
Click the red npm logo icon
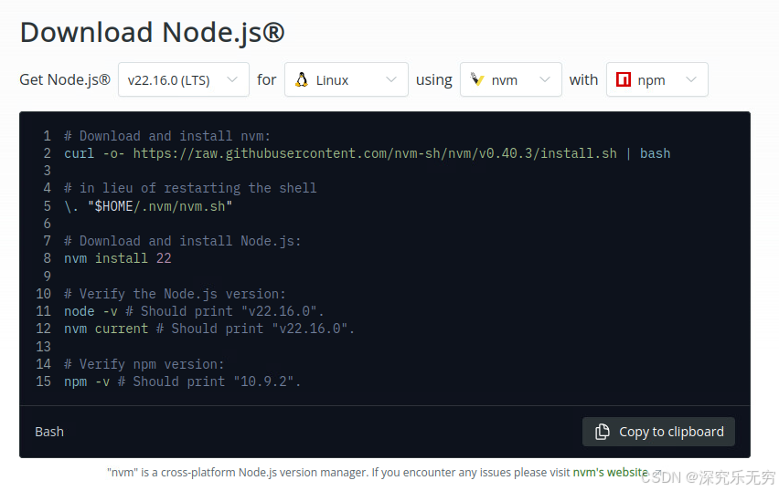click(623, 79)
